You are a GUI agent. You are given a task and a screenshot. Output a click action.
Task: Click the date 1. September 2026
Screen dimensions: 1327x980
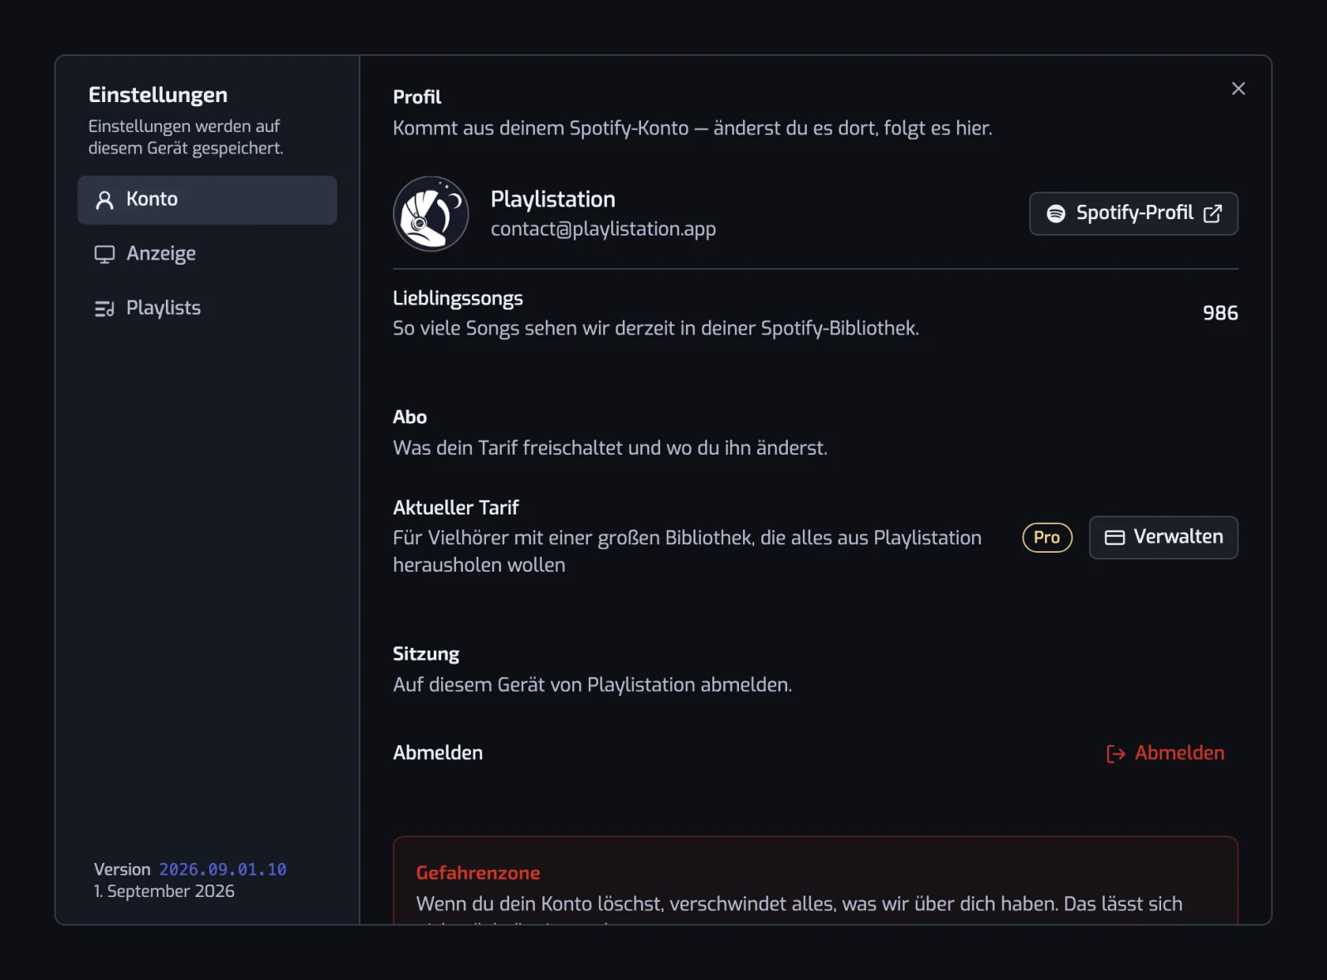(164, 891)
